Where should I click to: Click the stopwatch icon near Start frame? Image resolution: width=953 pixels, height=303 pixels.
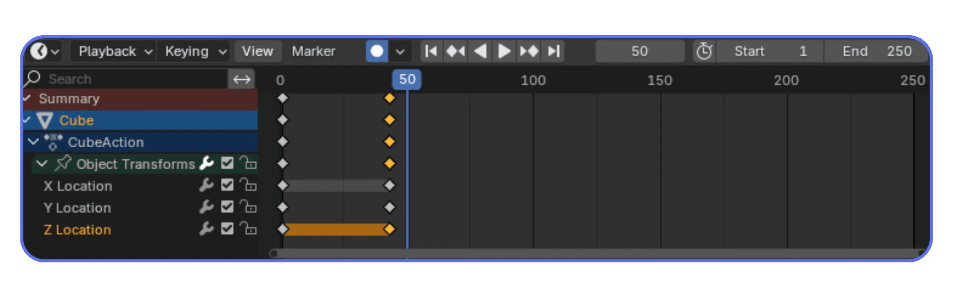click(x=704, y=51)
